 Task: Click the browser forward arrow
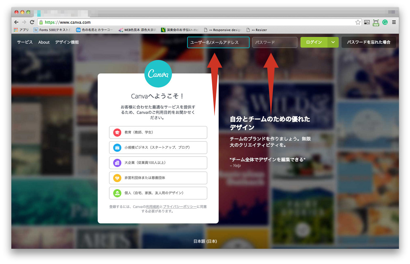coord(24,22)
